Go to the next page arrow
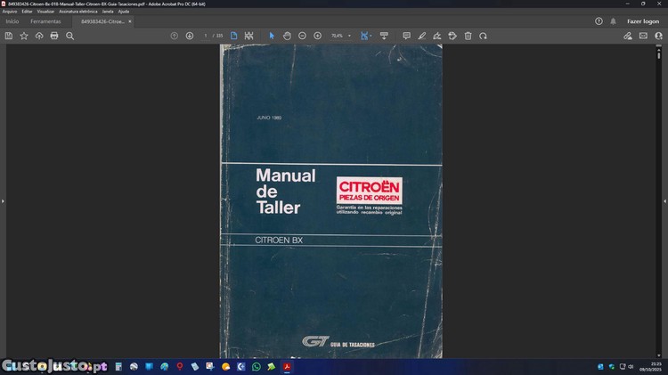The height and width of the screenshot is (375, 668). pos(190,36)
